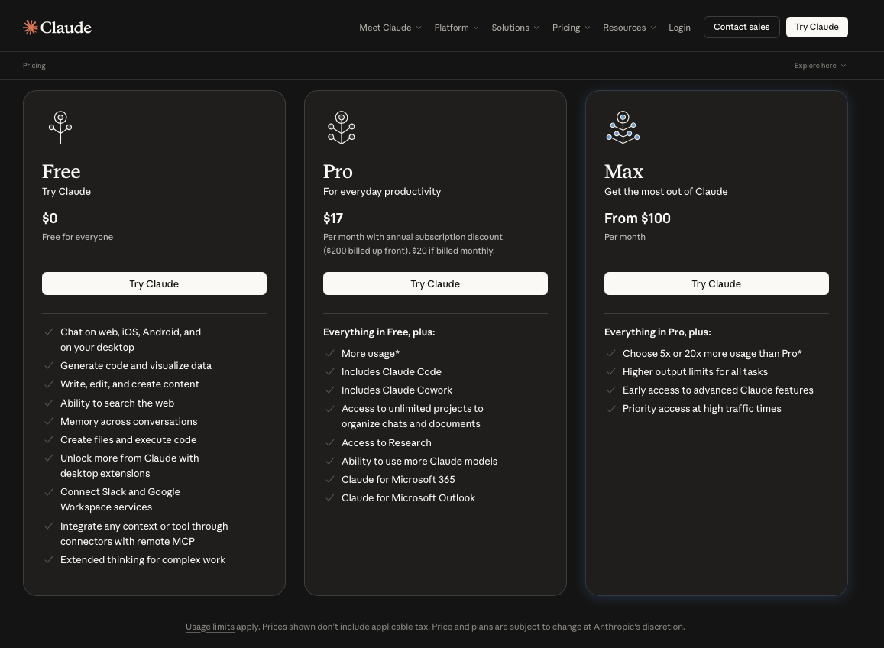Click checkmark beside More usage*

click(x=330, y=353)
